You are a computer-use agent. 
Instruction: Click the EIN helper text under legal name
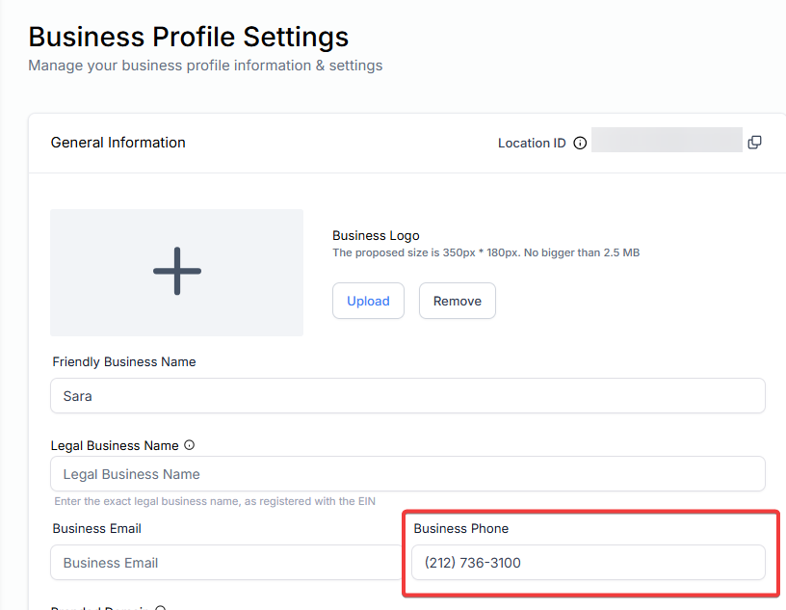pos(215,501)
